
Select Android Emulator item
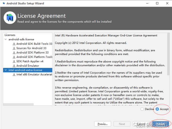[x=28, y=66]
